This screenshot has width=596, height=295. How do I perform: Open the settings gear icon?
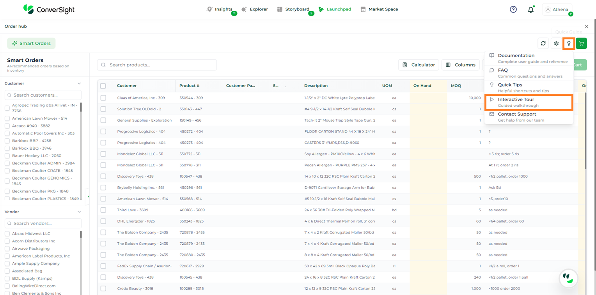point(556,43)
